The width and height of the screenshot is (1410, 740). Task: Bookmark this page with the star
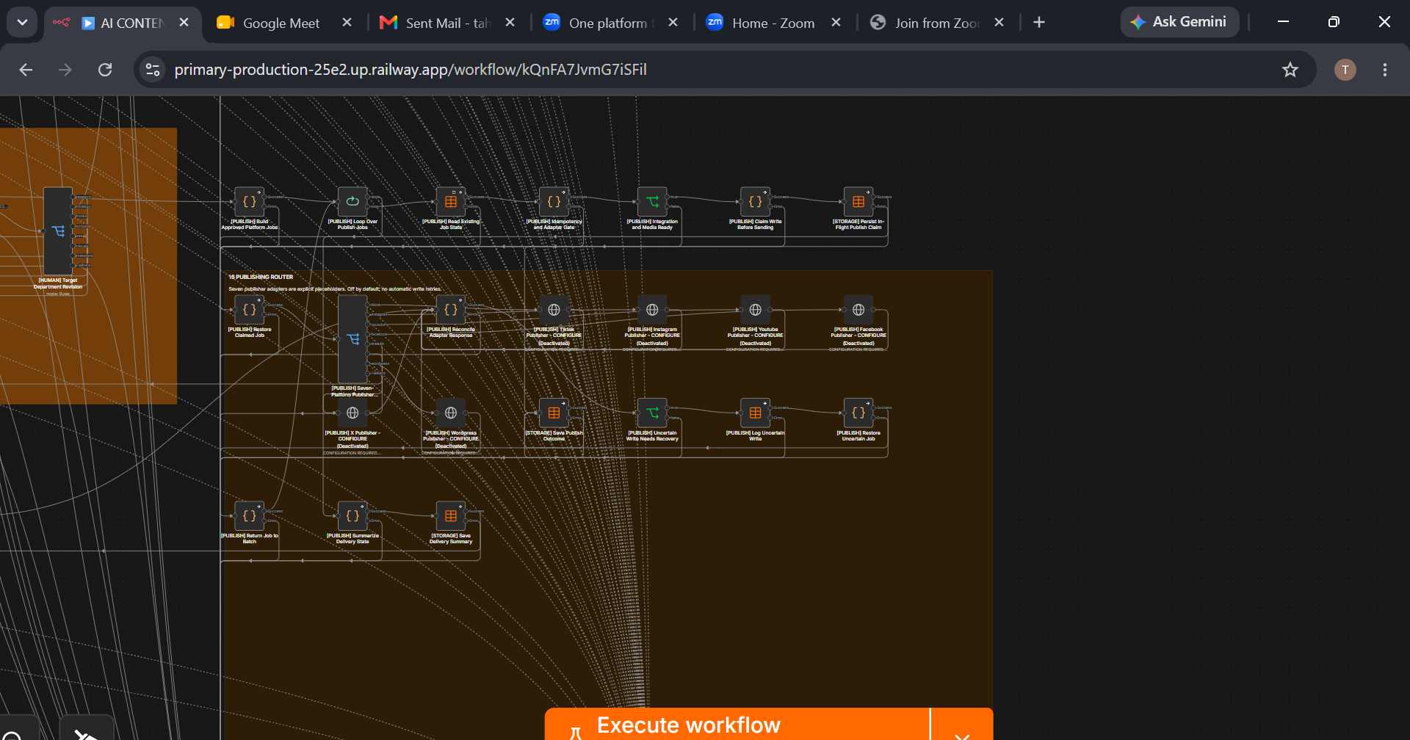pyautogui.click(x=1290, y=70)
